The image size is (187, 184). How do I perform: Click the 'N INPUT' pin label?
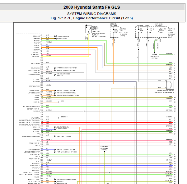pyautogui.click(x=37, y=45)
